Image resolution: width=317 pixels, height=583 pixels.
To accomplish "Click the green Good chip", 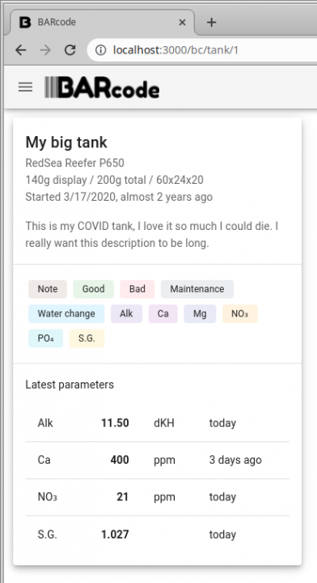I will (x=93, y=289).
